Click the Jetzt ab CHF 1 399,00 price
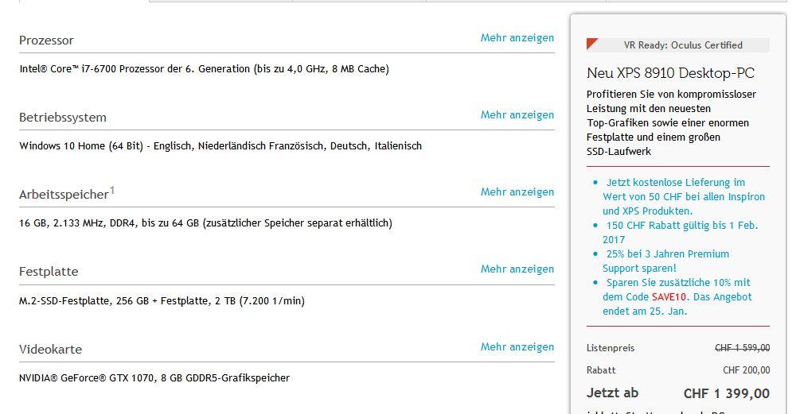This screenshot has height=414, width=800. (726, 393)
